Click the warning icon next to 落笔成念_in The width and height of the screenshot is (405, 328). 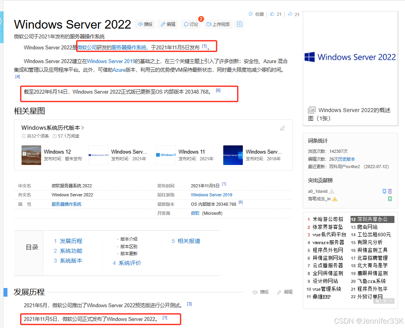coord(335,199)
